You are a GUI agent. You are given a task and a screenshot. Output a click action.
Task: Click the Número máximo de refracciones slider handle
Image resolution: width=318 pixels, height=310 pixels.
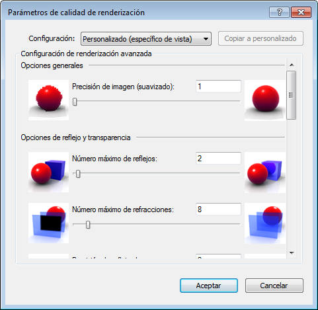click(88, 225)
